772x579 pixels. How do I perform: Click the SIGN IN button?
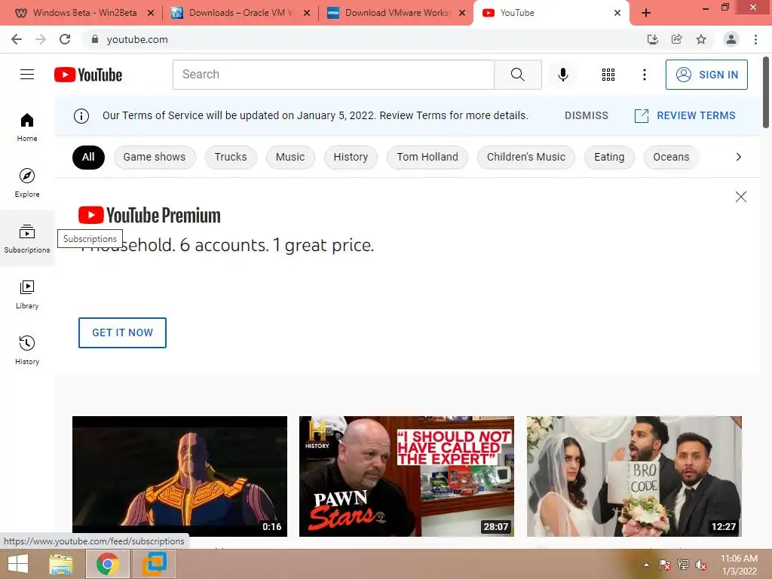click(706, 75)
